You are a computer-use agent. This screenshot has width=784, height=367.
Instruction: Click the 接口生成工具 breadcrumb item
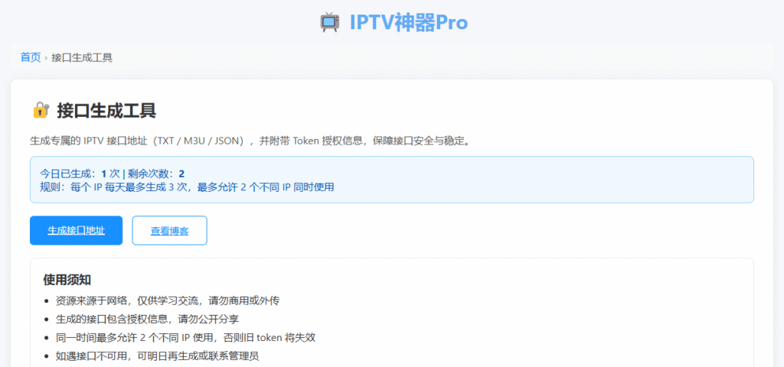coord(82,57)
